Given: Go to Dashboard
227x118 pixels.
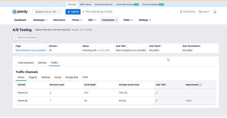Looking at the screenshot, I should coord(20,20).
